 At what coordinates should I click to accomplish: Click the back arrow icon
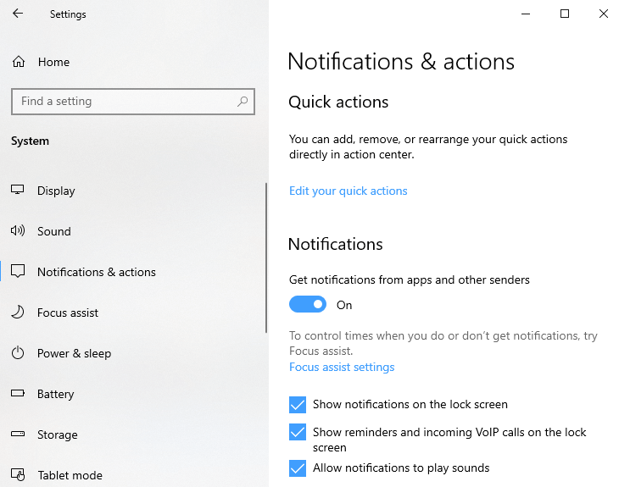click(x=18, y=14)
